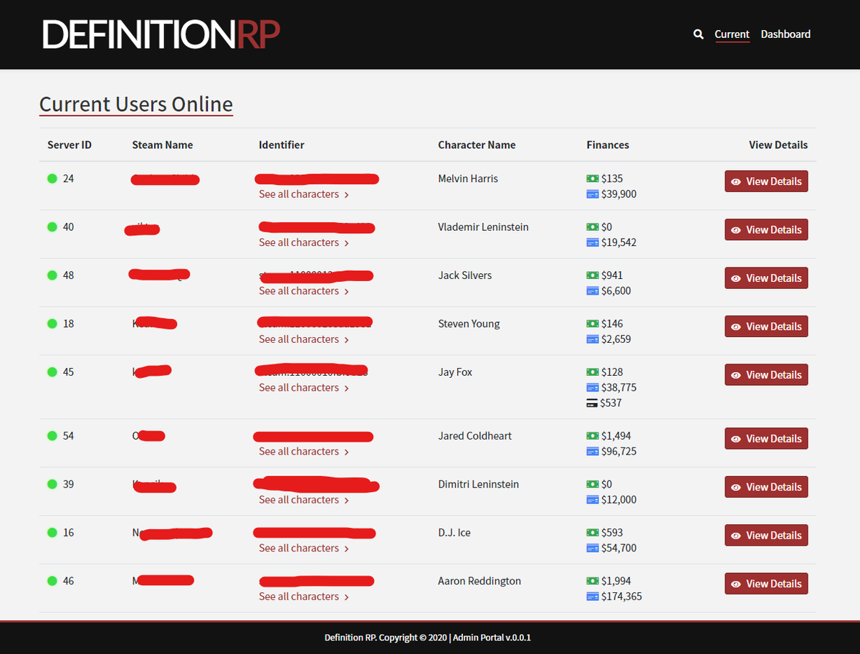Click the DefinitionRP logo
Image resolution: width=860 pixels, height=654 pixels.
click(x=161, y=34)
